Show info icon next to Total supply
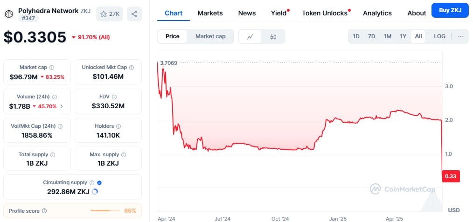Screen dimensions: 473x222 coord(53,155)
